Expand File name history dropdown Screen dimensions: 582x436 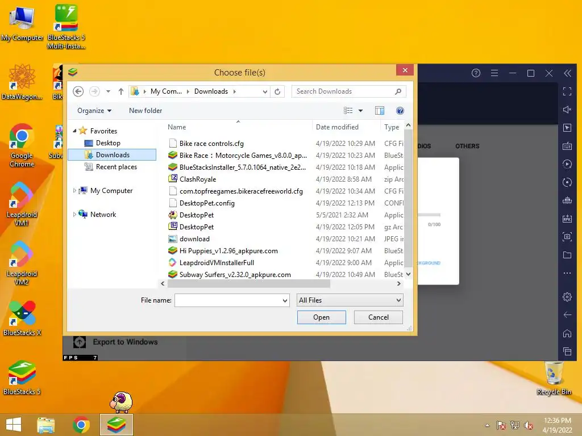click(285, 300)
